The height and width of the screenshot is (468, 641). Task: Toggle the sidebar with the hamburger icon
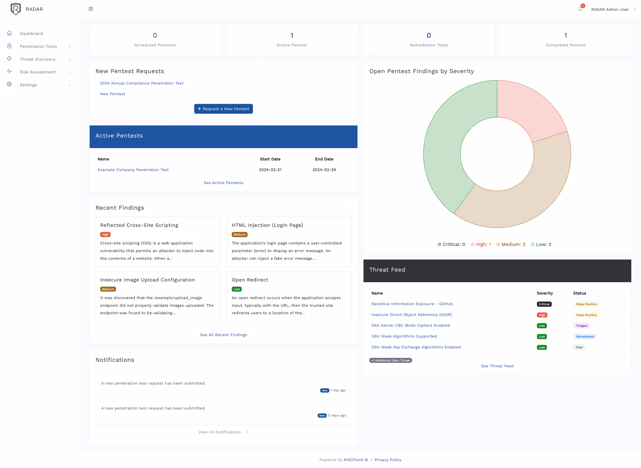90,9
